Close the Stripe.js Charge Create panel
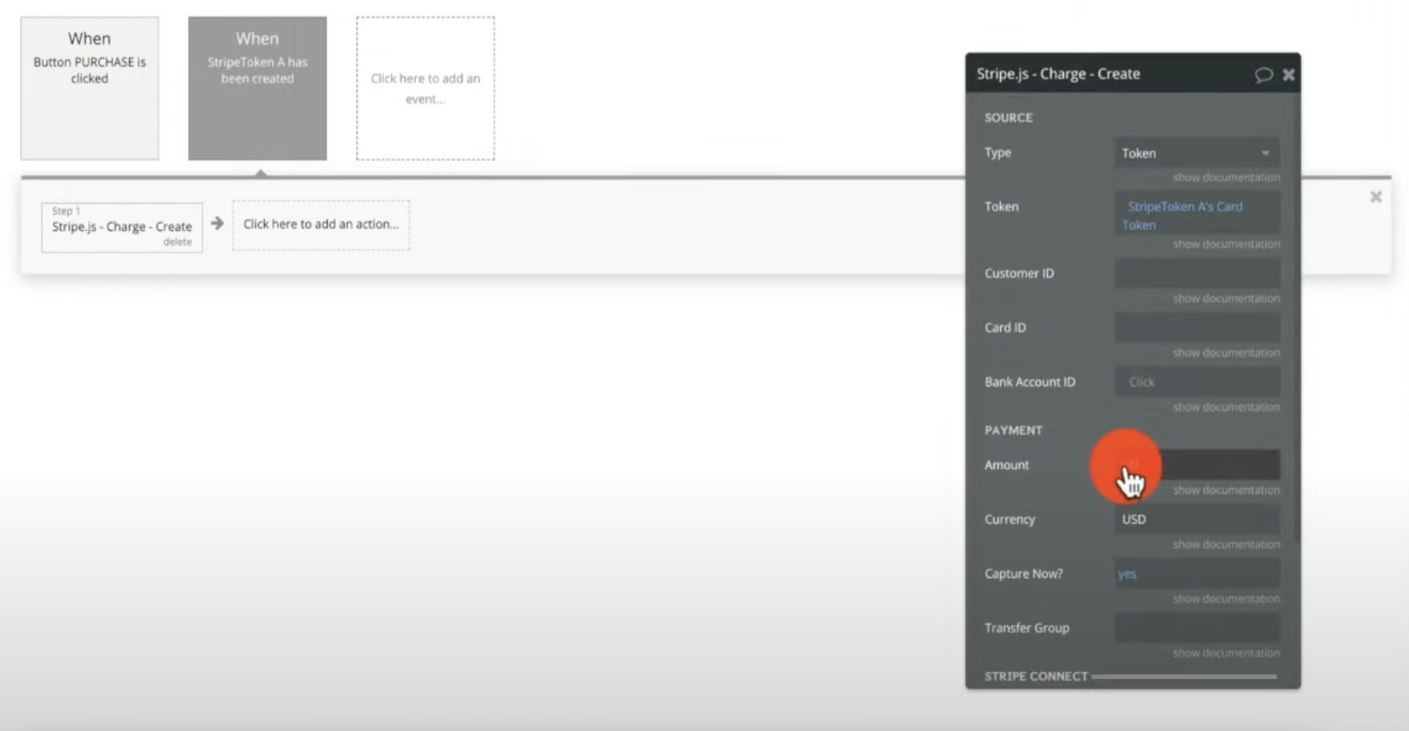The image size is (1409, 731). (x=1288, y=75)
